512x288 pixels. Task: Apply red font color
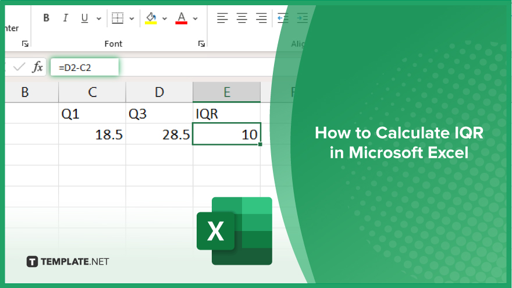click(x=181, y=18)
